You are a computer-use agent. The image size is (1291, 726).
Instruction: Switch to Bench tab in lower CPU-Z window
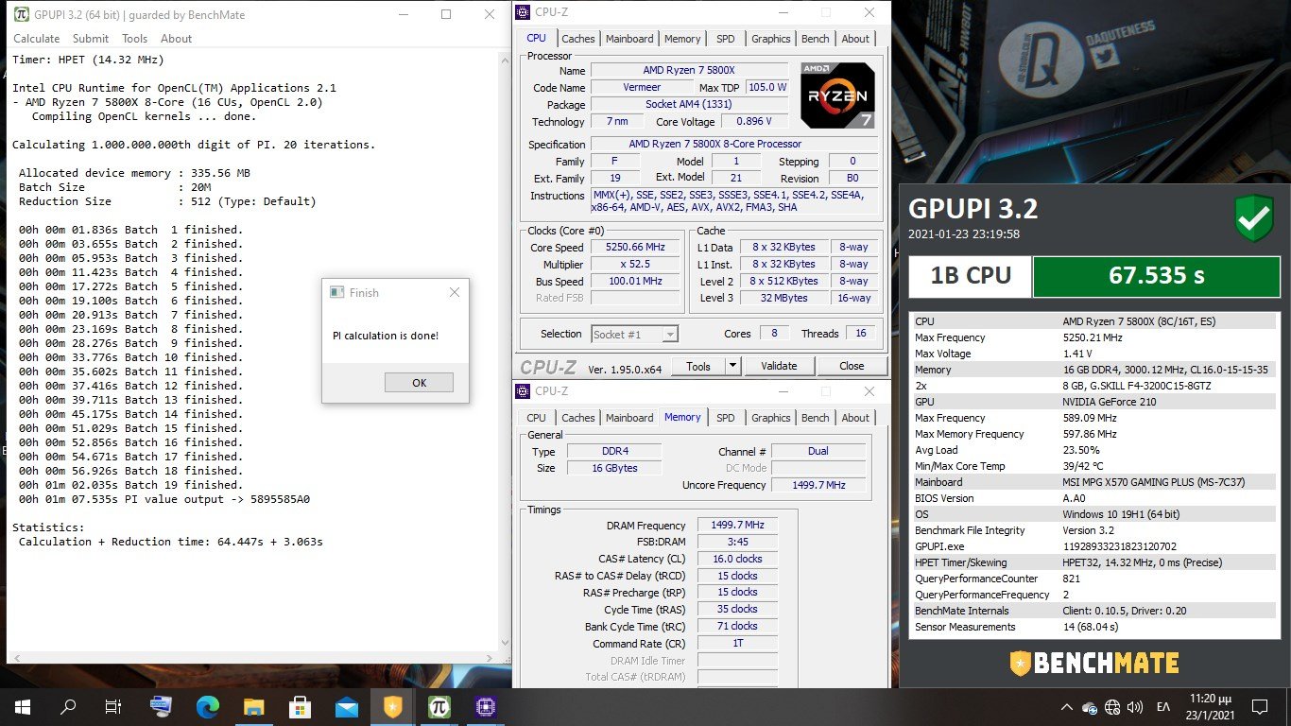tap(815, 418)
